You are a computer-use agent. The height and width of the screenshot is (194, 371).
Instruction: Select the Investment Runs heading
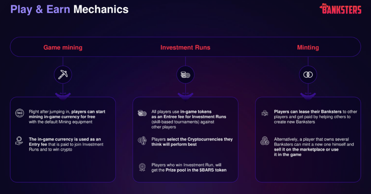pyautogui.click(x=185, y=47)
